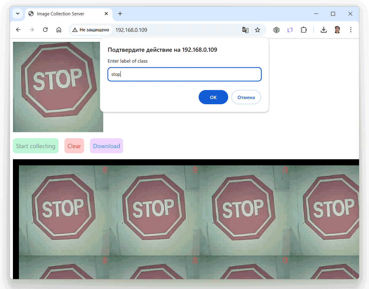Open Chrome three-dot menu
The height and width of the screenshot is (289, 369).
pos(351,30)
